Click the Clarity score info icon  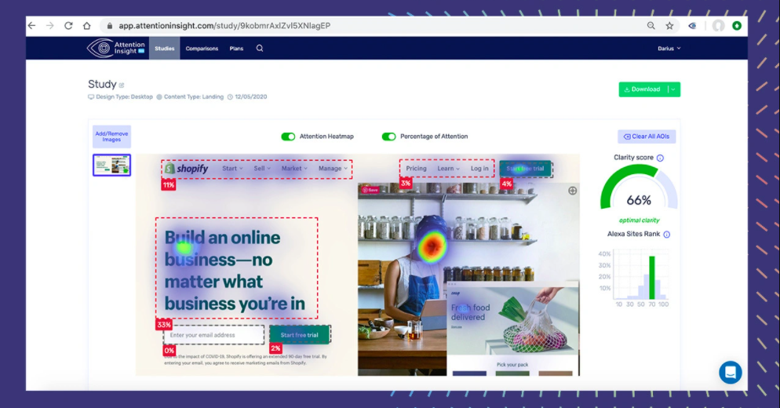(x=660, y=158)
